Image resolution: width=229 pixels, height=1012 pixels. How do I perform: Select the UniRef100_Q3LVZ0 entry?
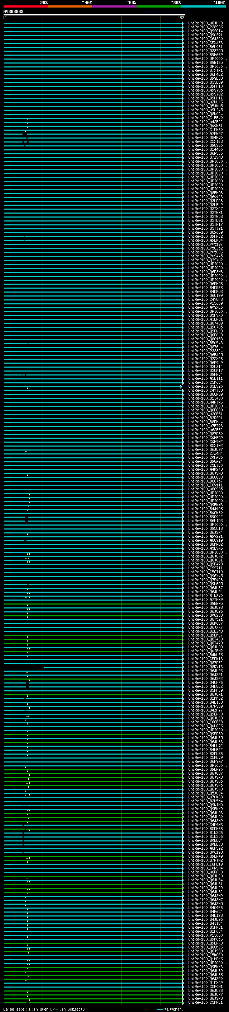tap(205, 387)
